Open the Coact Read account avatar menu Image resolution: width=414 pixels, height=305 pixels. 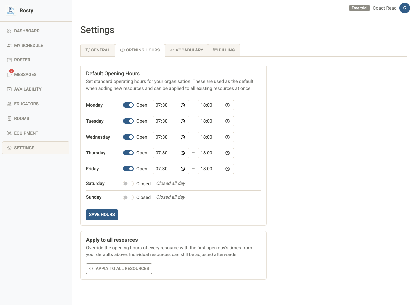pos(404,8)
